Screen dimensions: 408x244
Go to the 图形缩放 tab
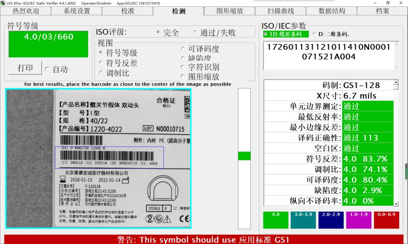point(230,11)
